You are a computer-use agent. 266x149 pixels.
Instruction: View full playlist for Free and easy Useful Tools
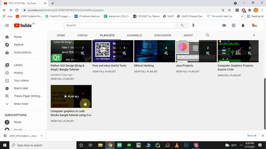(x=104, y=72)
